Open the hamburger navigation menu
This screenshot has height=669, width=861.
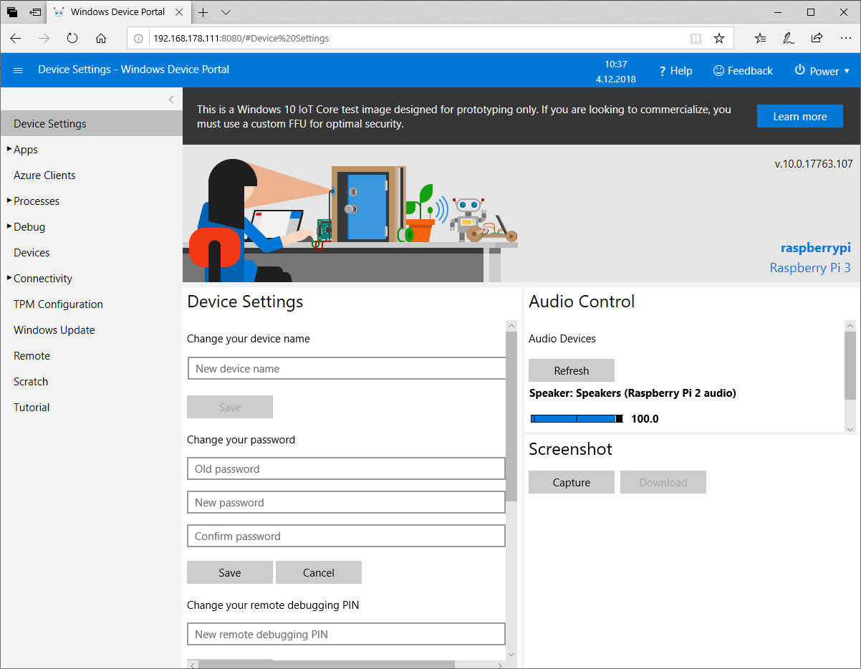(19, 70)
